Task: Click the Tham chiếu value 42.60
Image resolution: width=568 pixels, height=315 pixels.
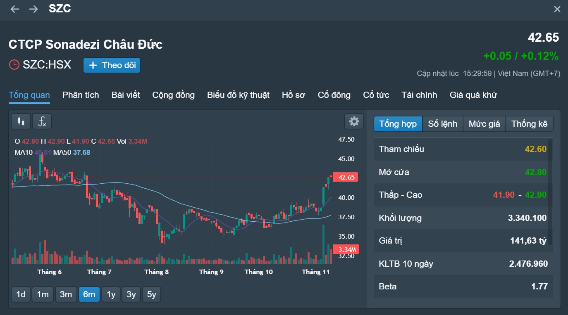Action: 536,149
